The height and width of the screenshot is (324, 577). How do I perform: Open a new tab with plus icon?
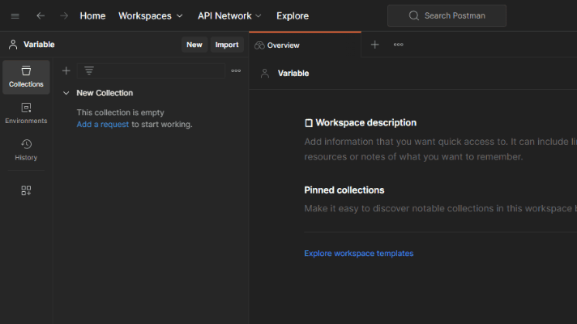click(x=374, y=45)
